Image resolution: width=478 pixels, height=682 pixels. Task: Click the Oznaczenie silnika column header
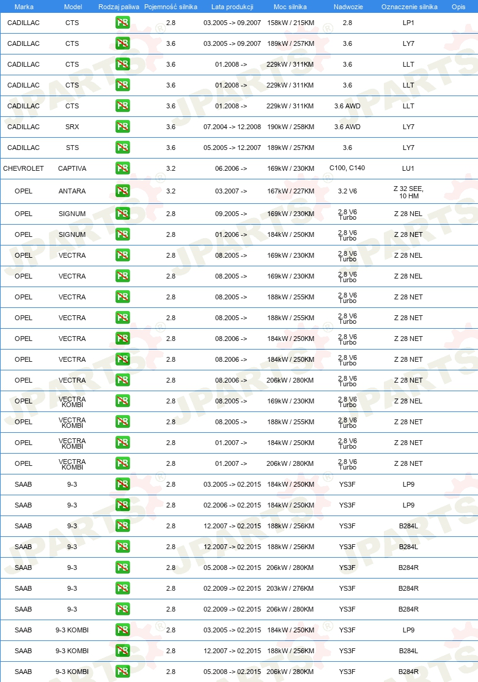coord(410,7)
